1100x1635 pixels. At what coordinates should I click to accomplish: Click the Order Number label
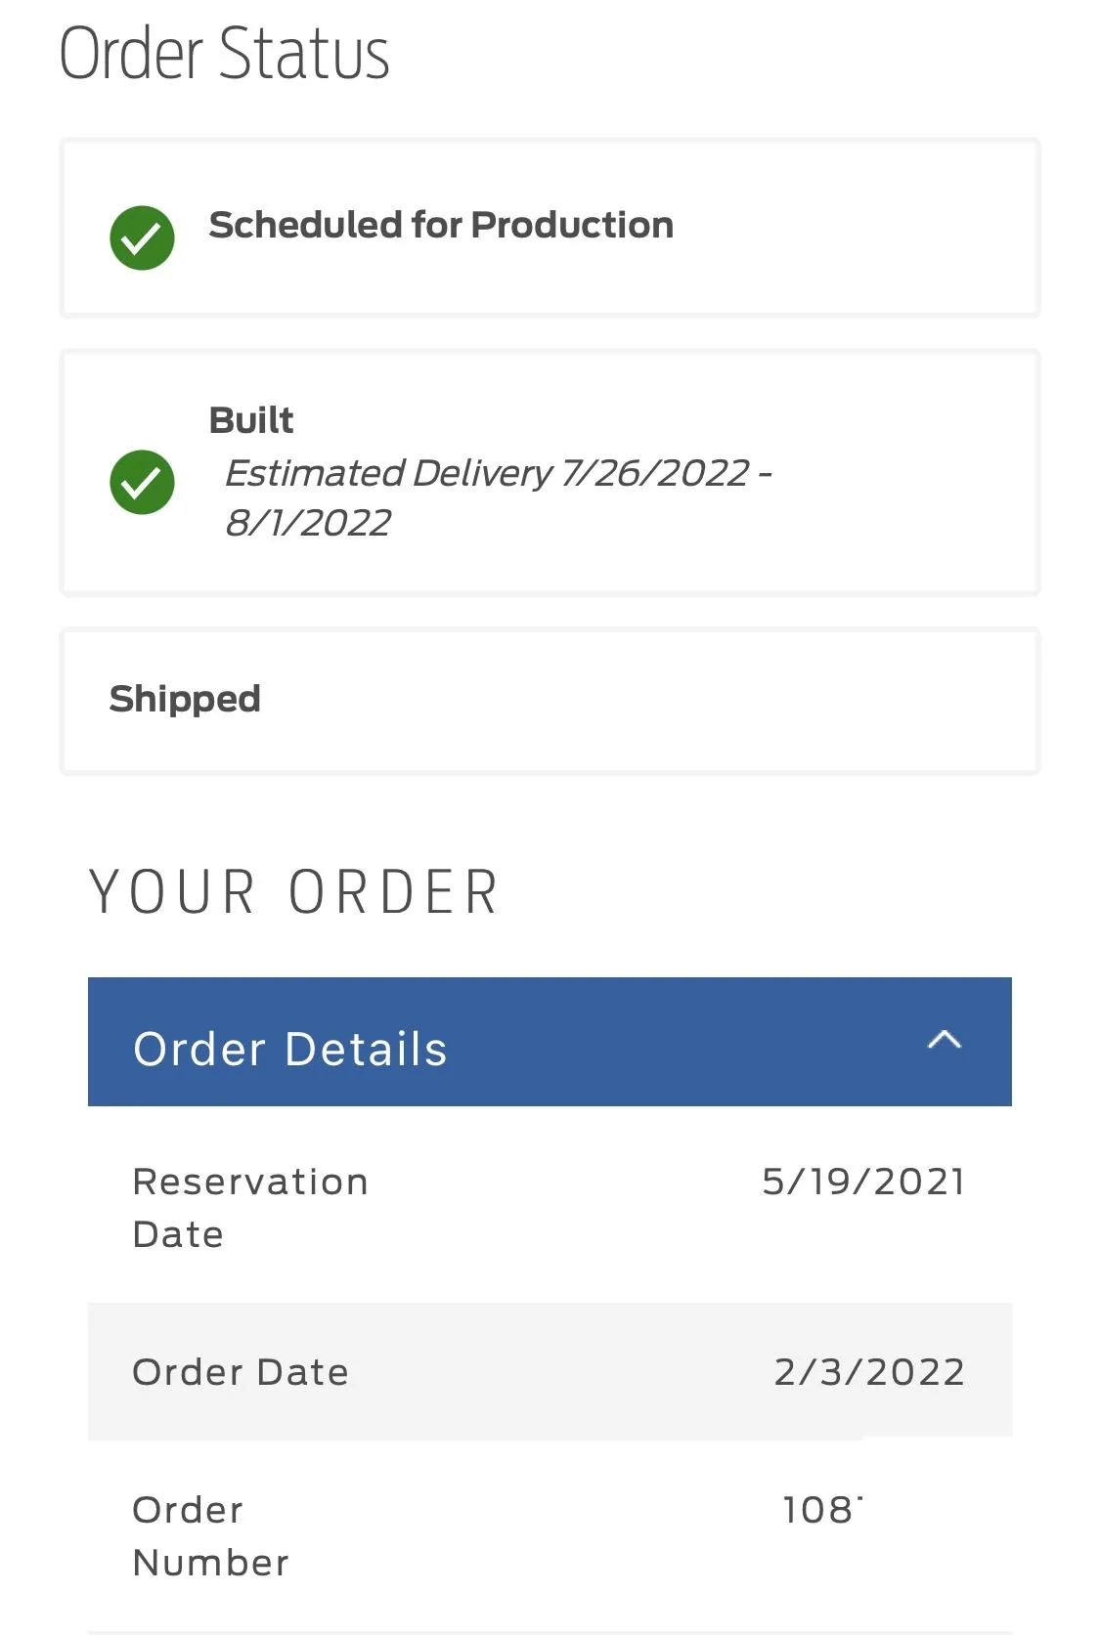210,1536
